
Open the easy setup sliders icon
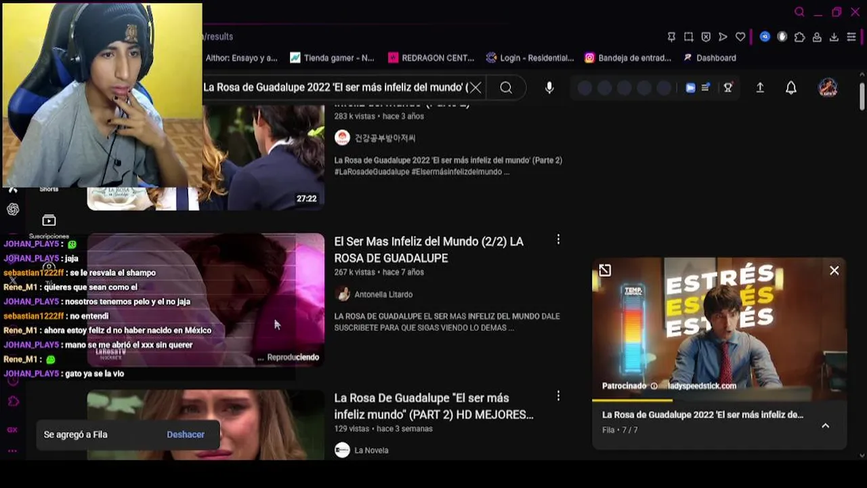[851, 37]
